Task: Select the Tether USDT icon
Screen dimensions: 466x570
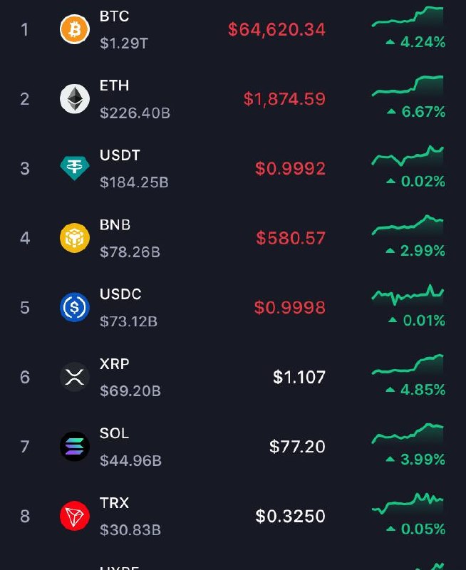Action: tap(75, 168)
